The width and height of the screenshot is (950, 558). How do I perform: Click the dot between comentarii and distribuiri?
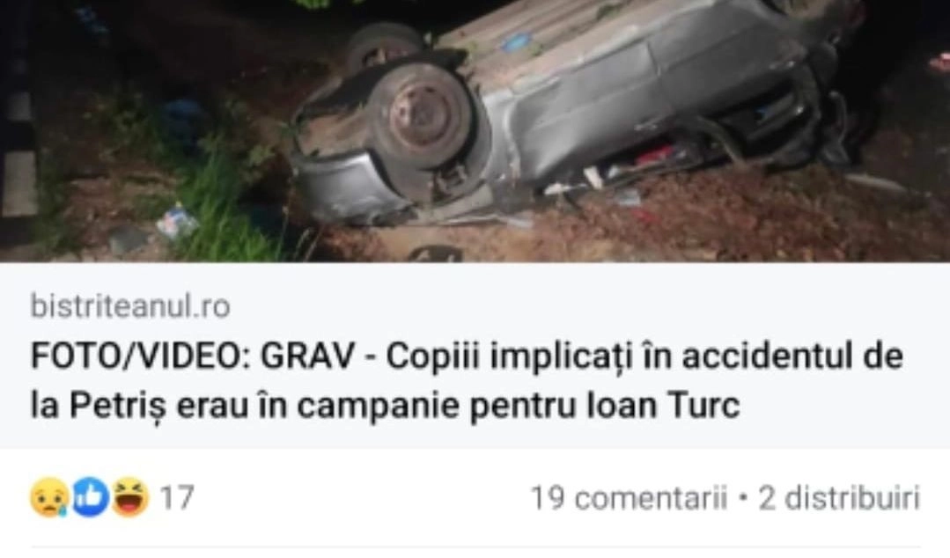743,499
